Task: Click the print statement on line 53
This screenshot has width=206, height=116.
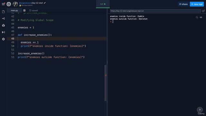Action: (51, 57)
